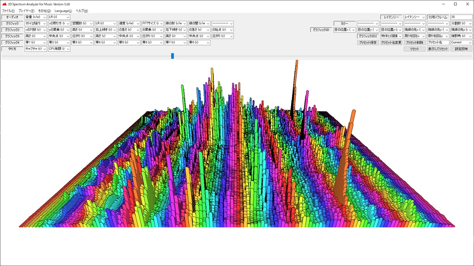The image size is (474, 266).
Task: Open the キャプチャ (r) dropdown
Action: click(x=36, y=49)
